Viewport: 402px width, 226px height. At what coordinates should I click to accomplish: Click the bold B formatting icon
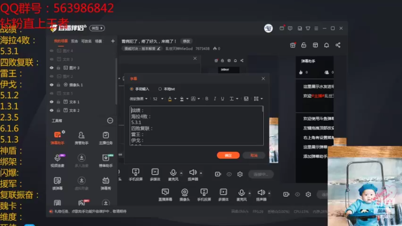click(207, 98)
